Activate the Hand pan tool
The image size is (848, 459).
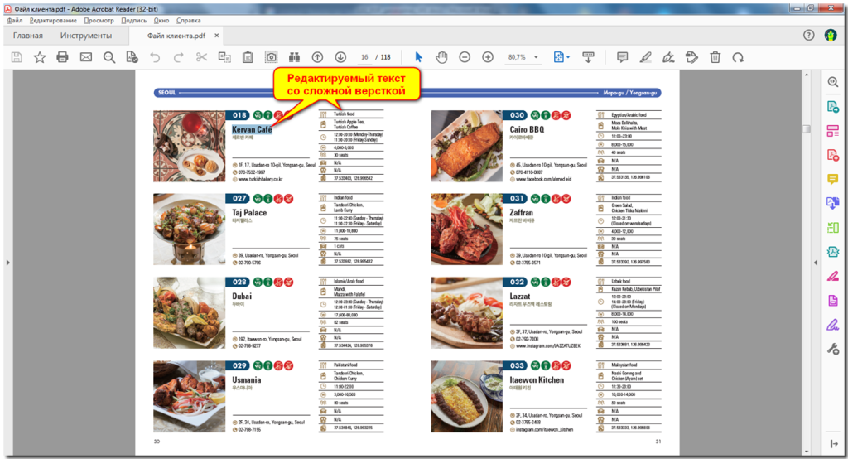(442, 57)
